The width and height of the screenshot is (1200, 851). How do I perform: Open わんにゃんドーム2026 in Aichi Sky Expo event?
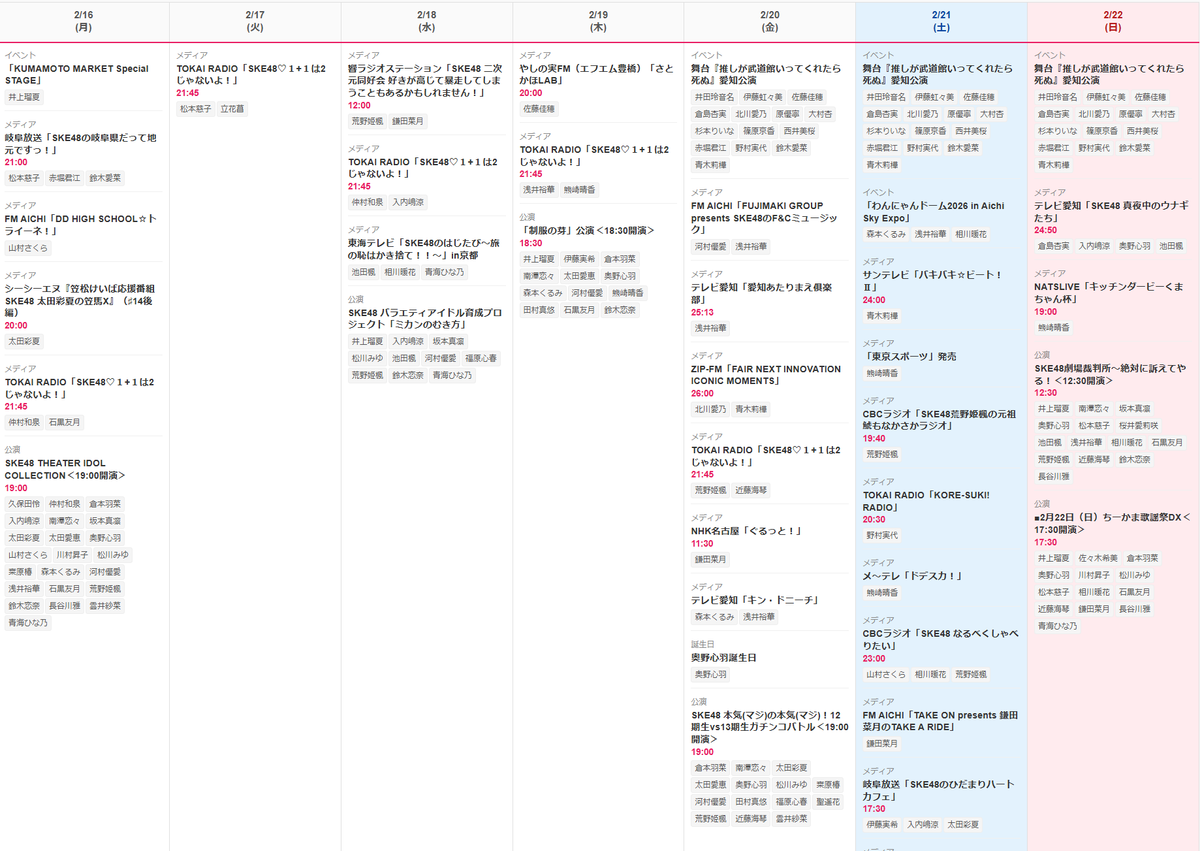point(933,212)
